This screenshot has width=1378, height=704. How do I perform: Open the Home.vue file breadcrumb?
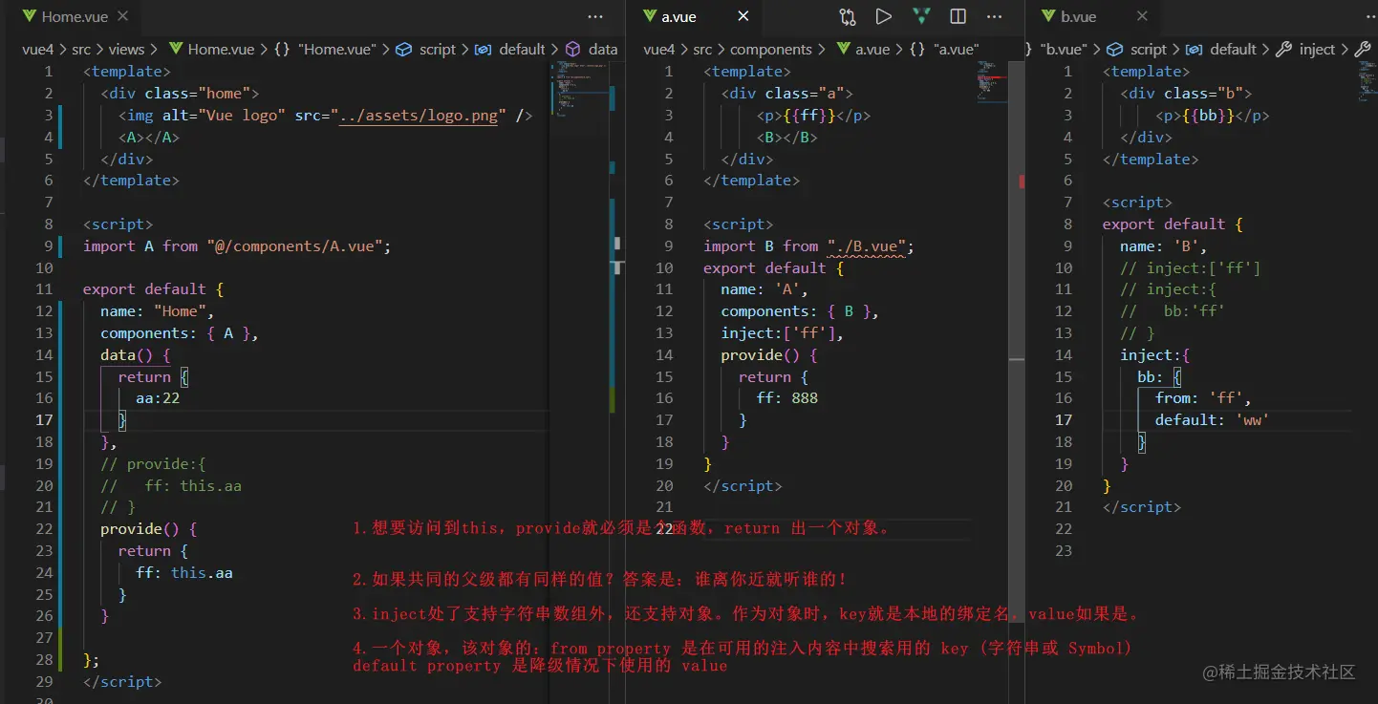211,50
